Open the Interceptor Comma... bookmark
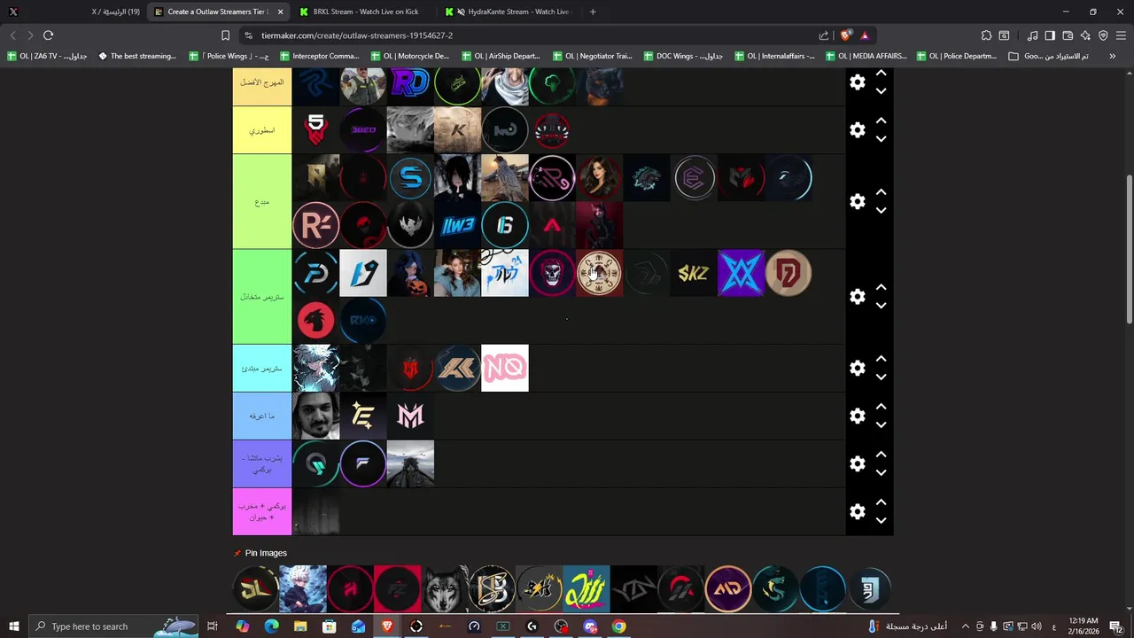This screenshot has width=1134, height=638. coord(319,56)
